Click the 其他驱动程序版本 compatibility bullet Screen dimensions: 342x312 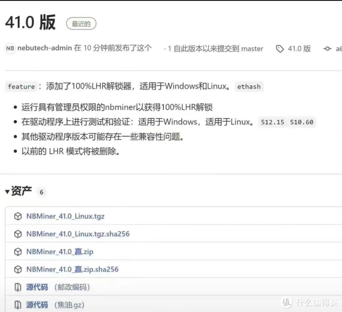[103, 137]
